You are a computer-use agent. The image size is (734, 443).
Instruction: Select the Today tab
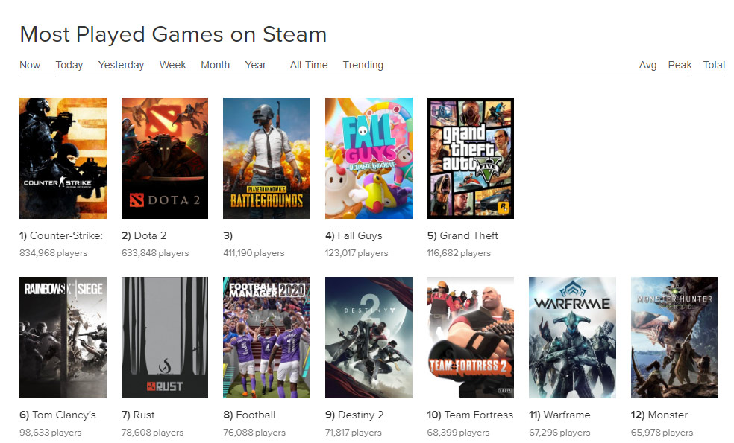pos(69,65)
